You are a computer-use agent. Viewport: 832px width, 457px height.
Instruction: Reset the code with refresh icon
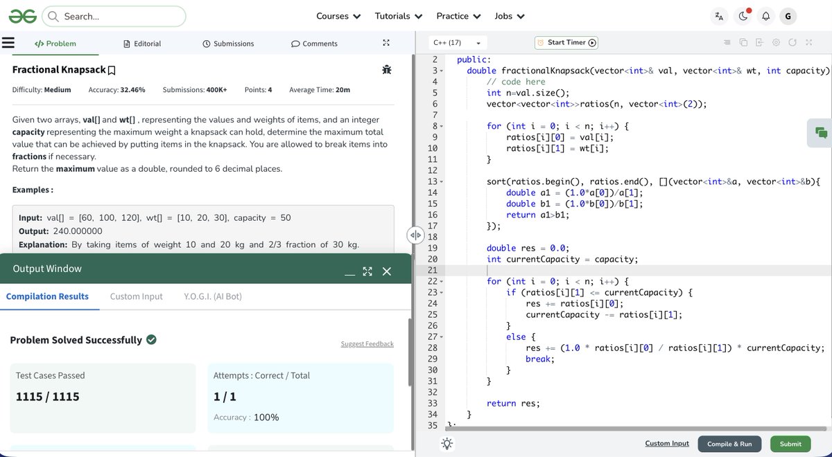coord(792,43)
